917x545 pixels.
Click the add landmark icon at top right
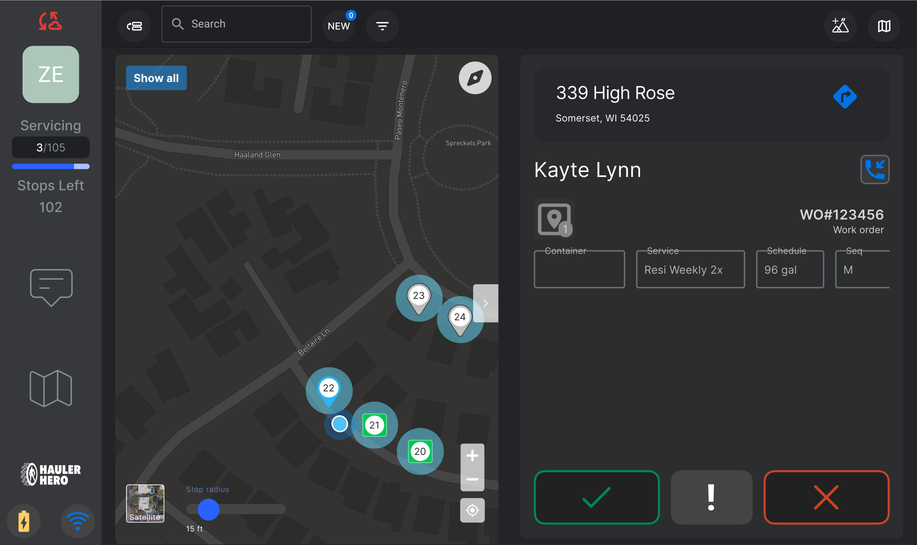(x=840, y=26)
